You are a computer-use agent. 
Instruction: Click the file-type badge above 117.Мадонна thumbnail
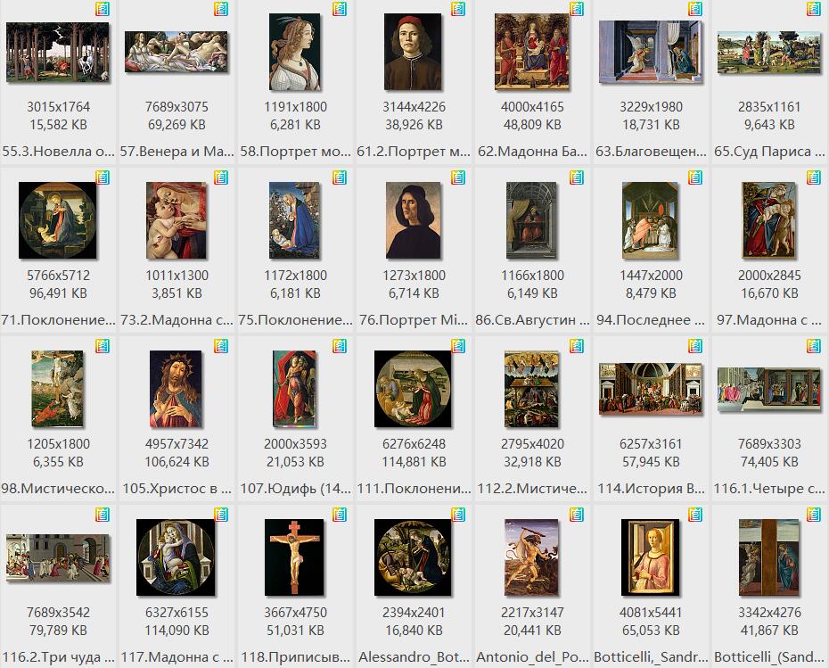(x=221, y=515)
